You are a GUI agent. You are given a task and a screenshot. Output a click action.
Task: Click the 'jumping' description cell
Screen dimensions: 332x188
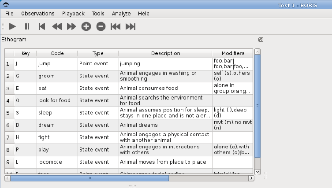pyautogui.click(x=166, y=64)
